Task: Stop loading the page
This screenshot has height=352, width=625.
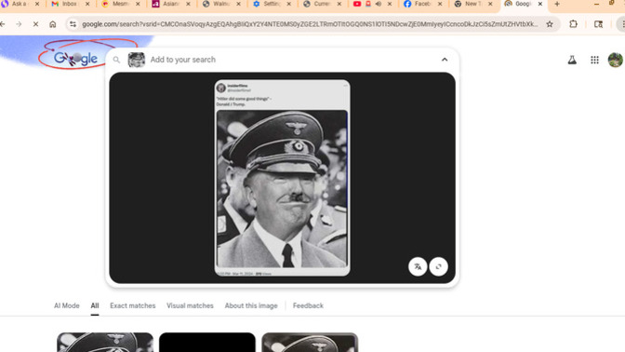Action: coord(35,24)
